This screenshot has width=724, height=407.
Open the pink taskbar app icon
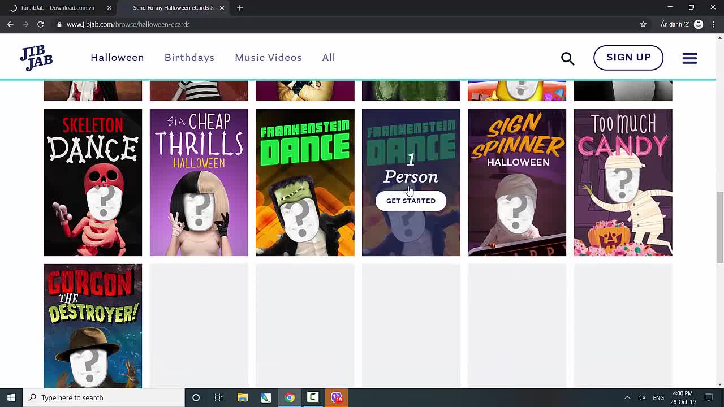coord(337,397)
